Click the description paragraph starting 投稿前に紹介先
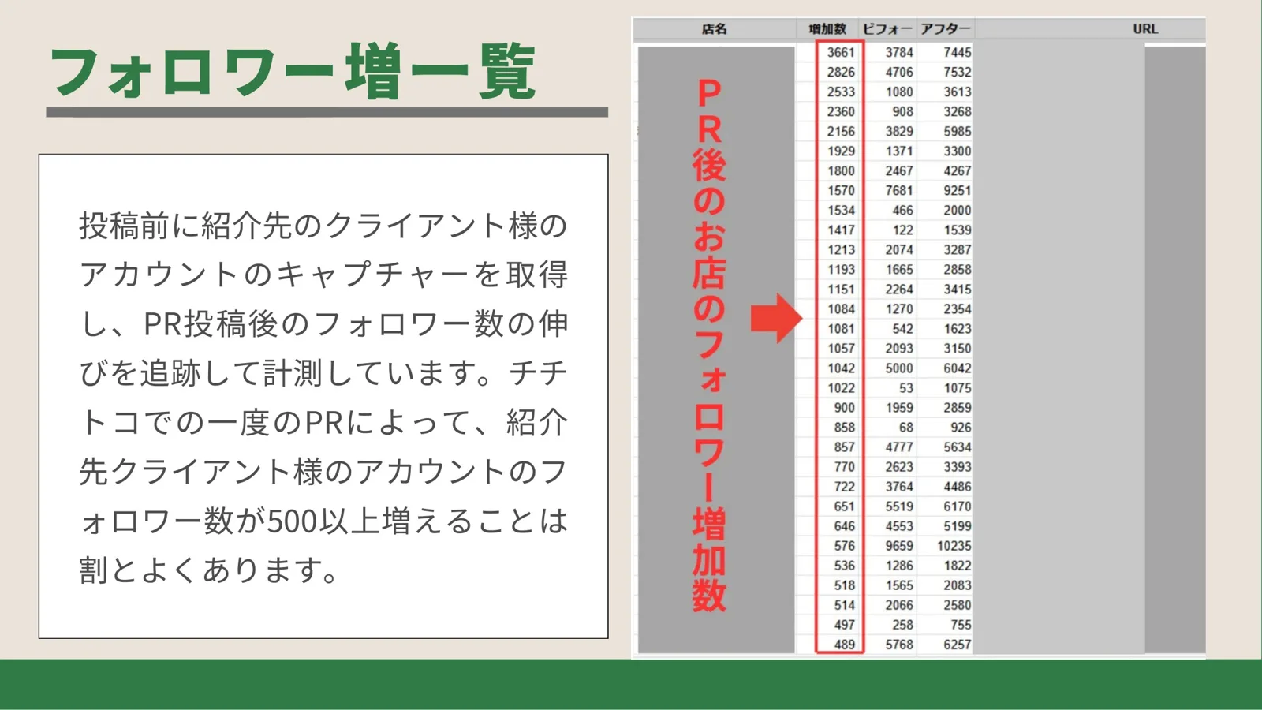Image resolution: width=1262 pixels, height=710 pixels. (x=323, y=397)
